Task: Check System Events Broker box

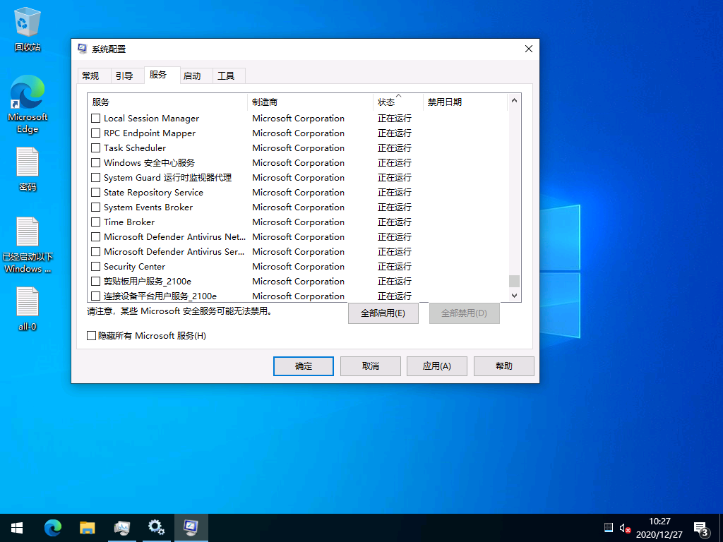Action: [x=95, y=207]
